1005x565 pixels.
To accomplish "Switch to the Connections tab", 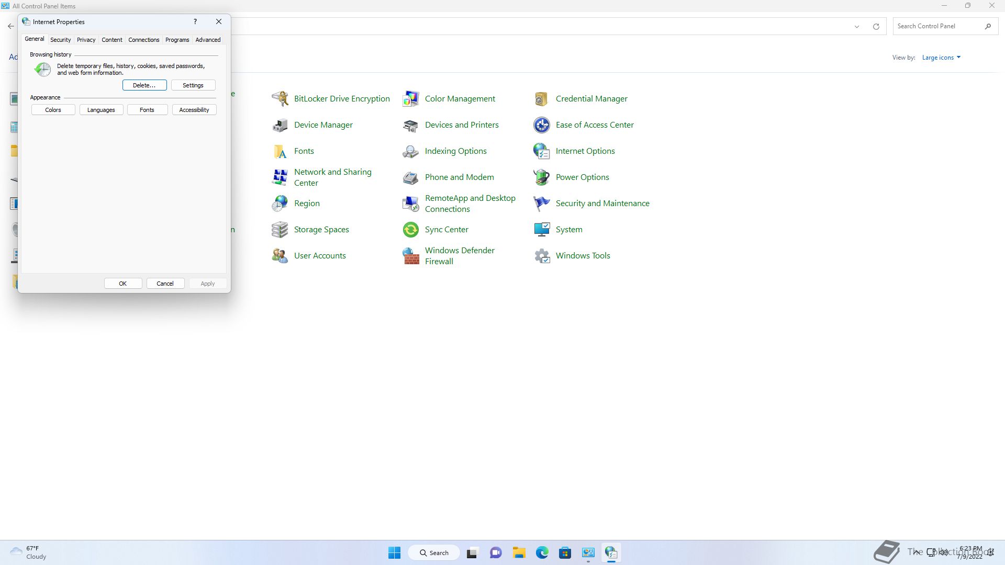I will pos(143,40).
